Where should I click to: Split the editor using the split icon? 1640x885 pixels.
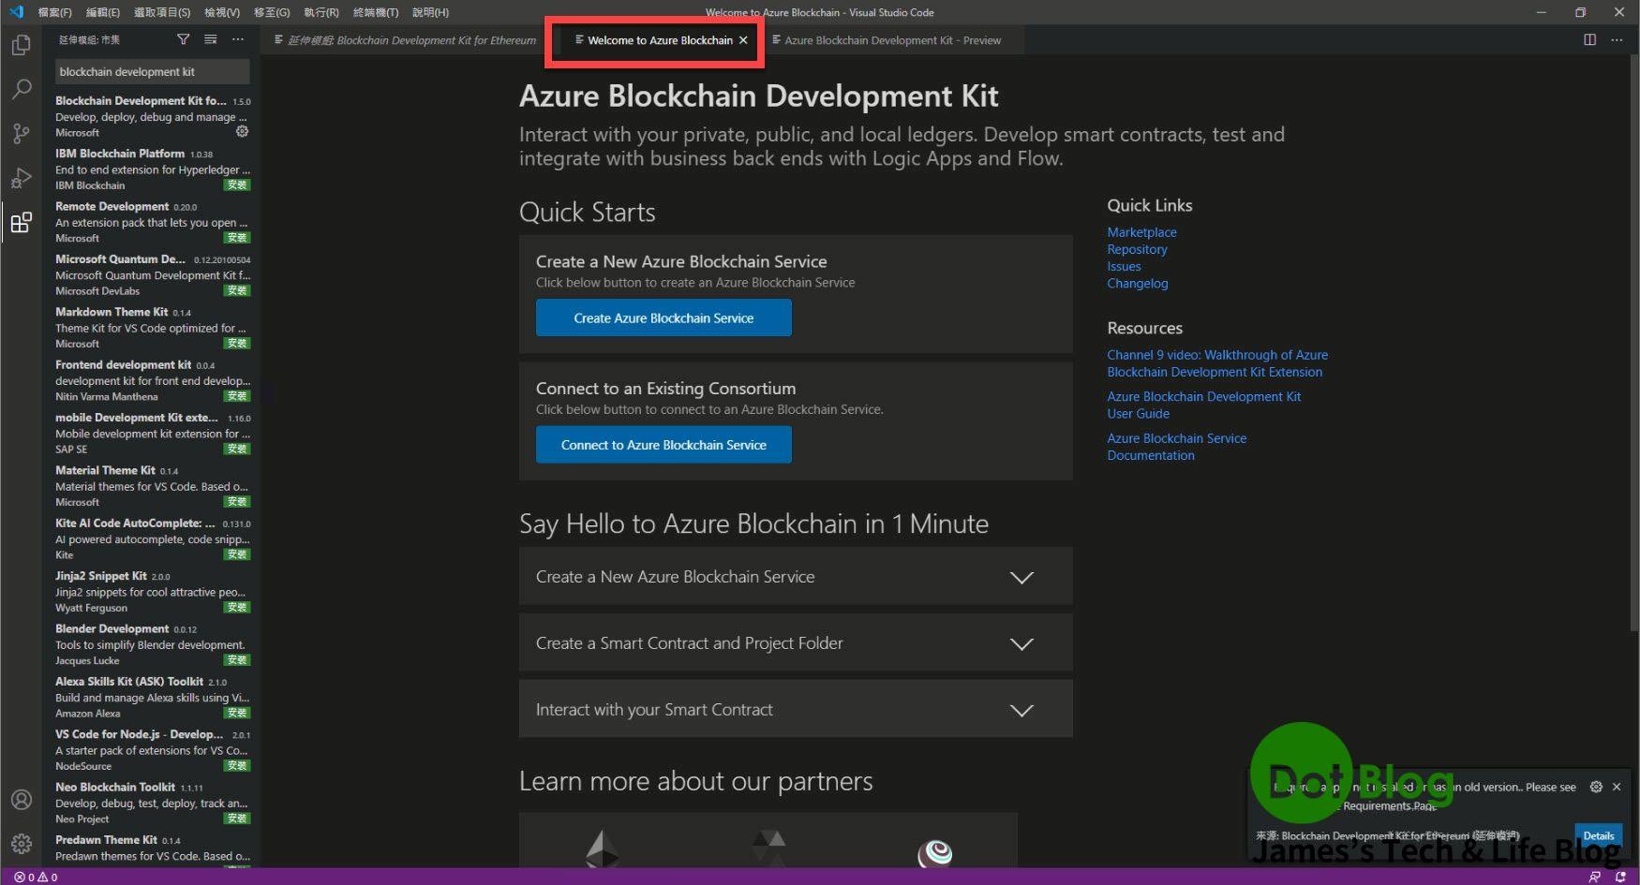coord(1589,39)
